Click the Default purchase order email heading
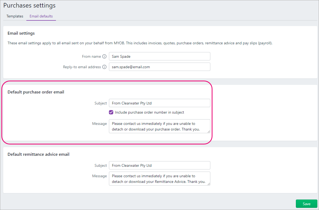This screenshot has width=319, height=210. click(x=36, y=92)
